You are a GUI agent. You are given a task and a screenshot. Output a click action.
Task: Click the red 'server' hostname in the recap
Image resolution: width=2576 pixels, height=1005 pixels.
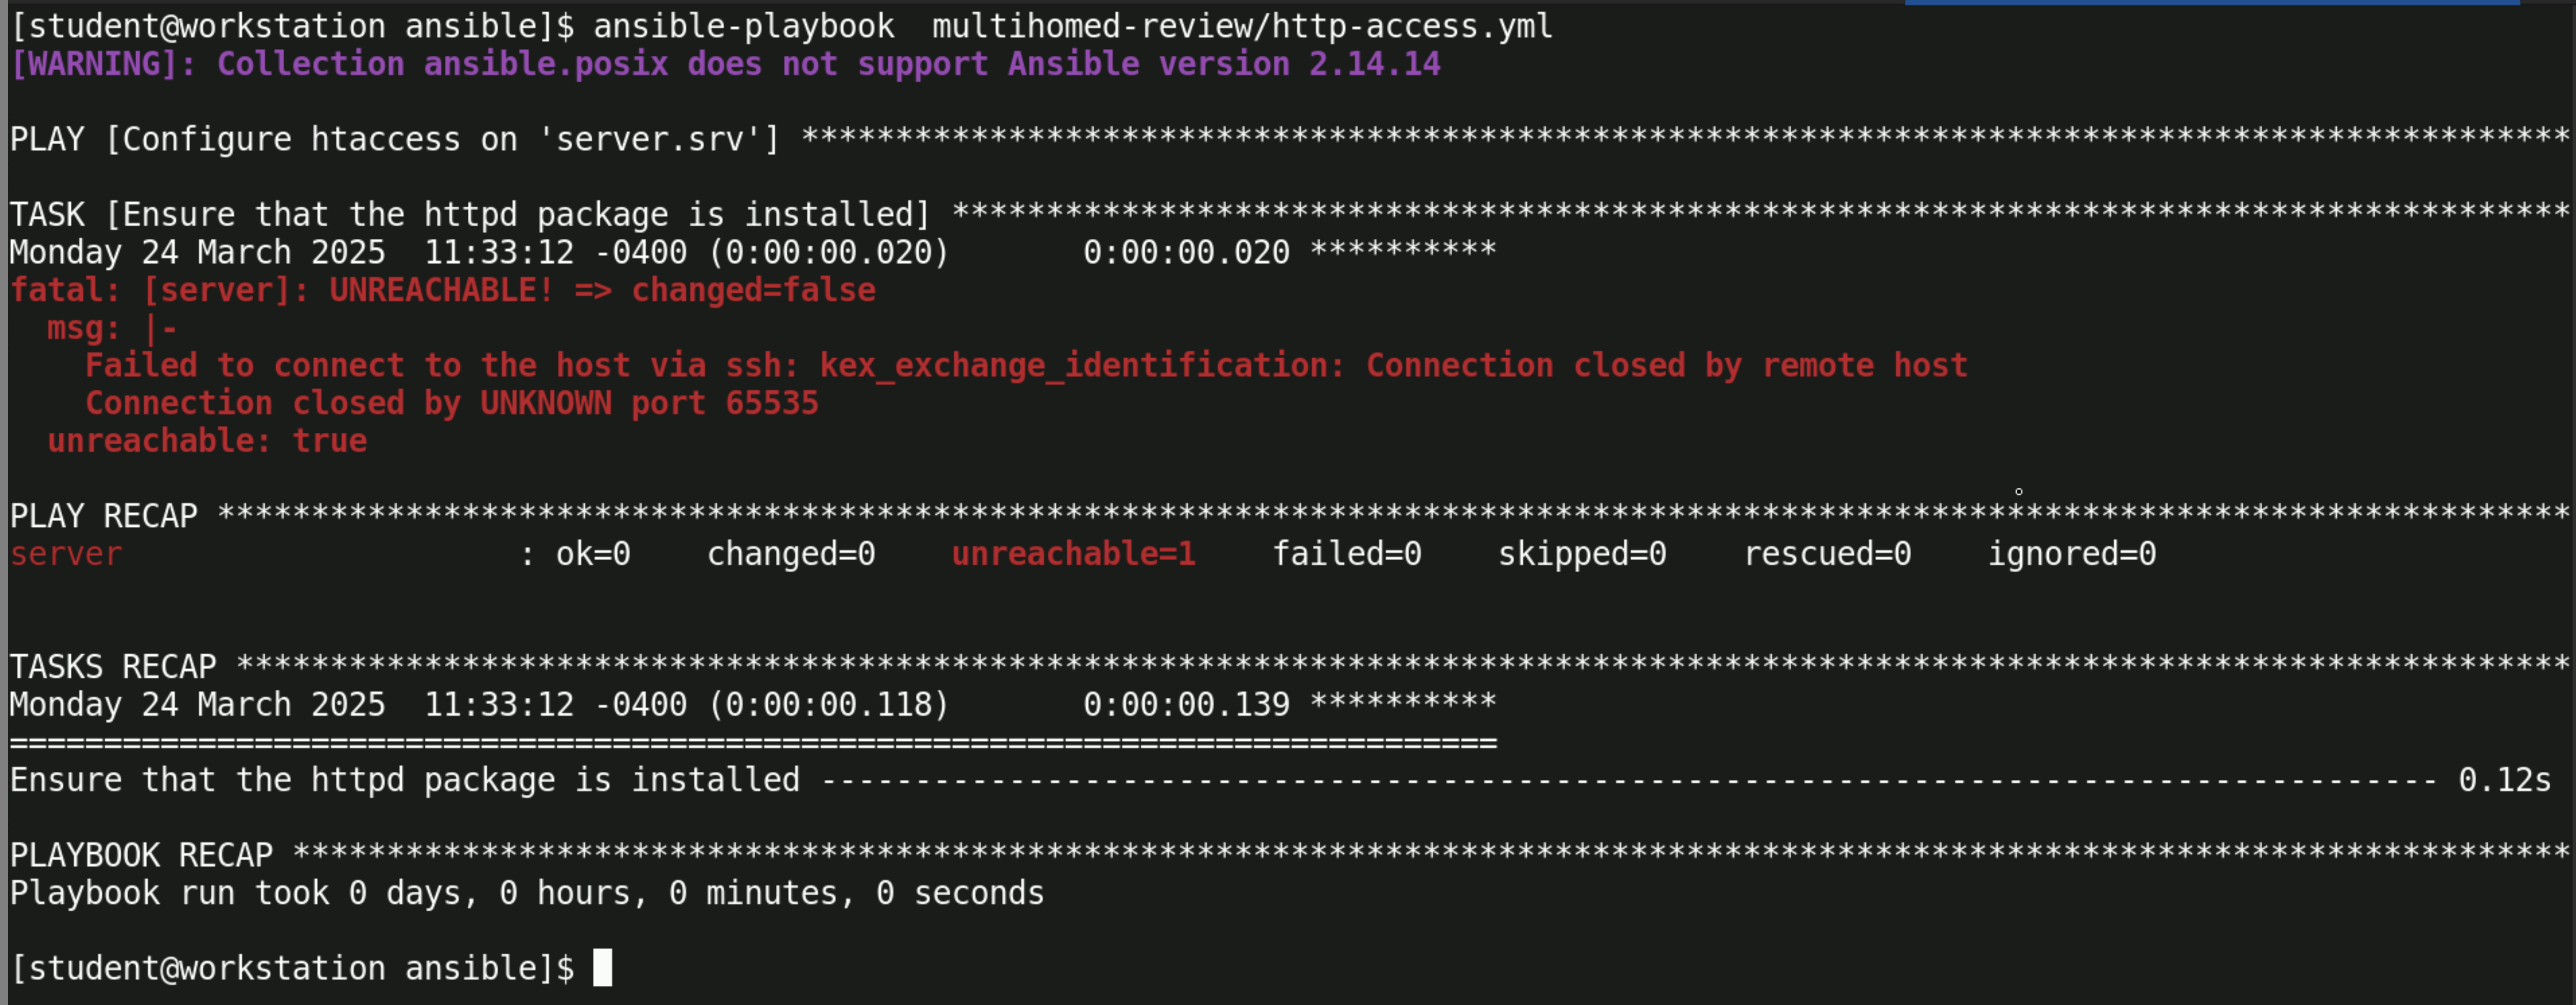(x=66, y=554)
